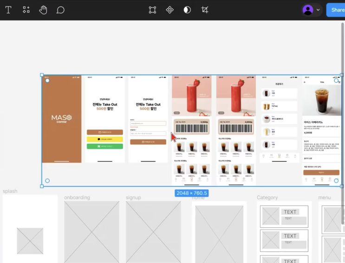
Task: Click the splash wireframe image placeholder
Action: click(30, 241)
